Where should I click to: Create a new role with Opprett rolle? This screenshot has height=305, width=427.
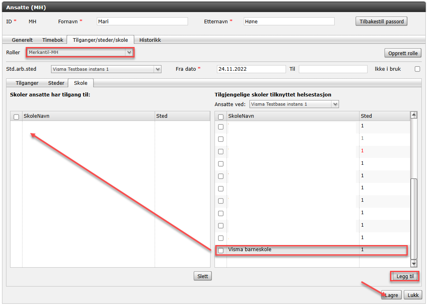pos(403,53)
